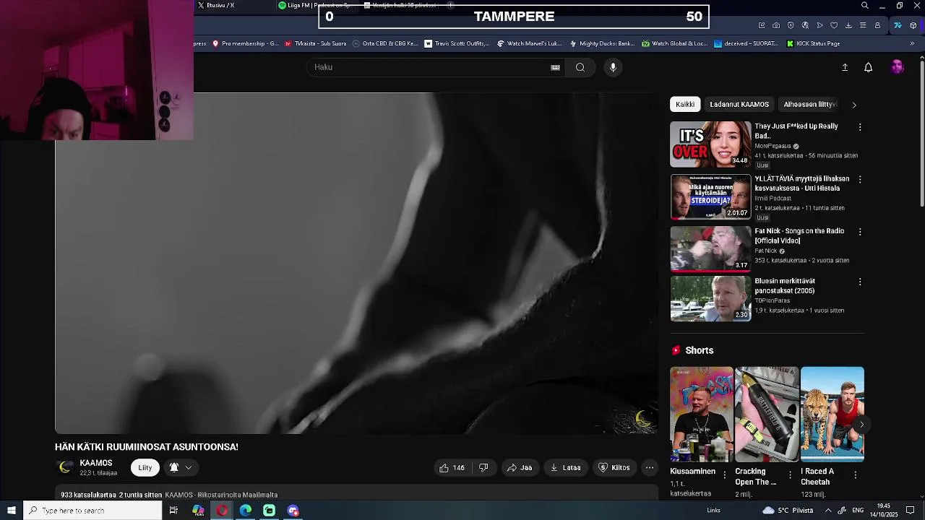Click the Liity join button
The image size is (925, 520).
145,467
